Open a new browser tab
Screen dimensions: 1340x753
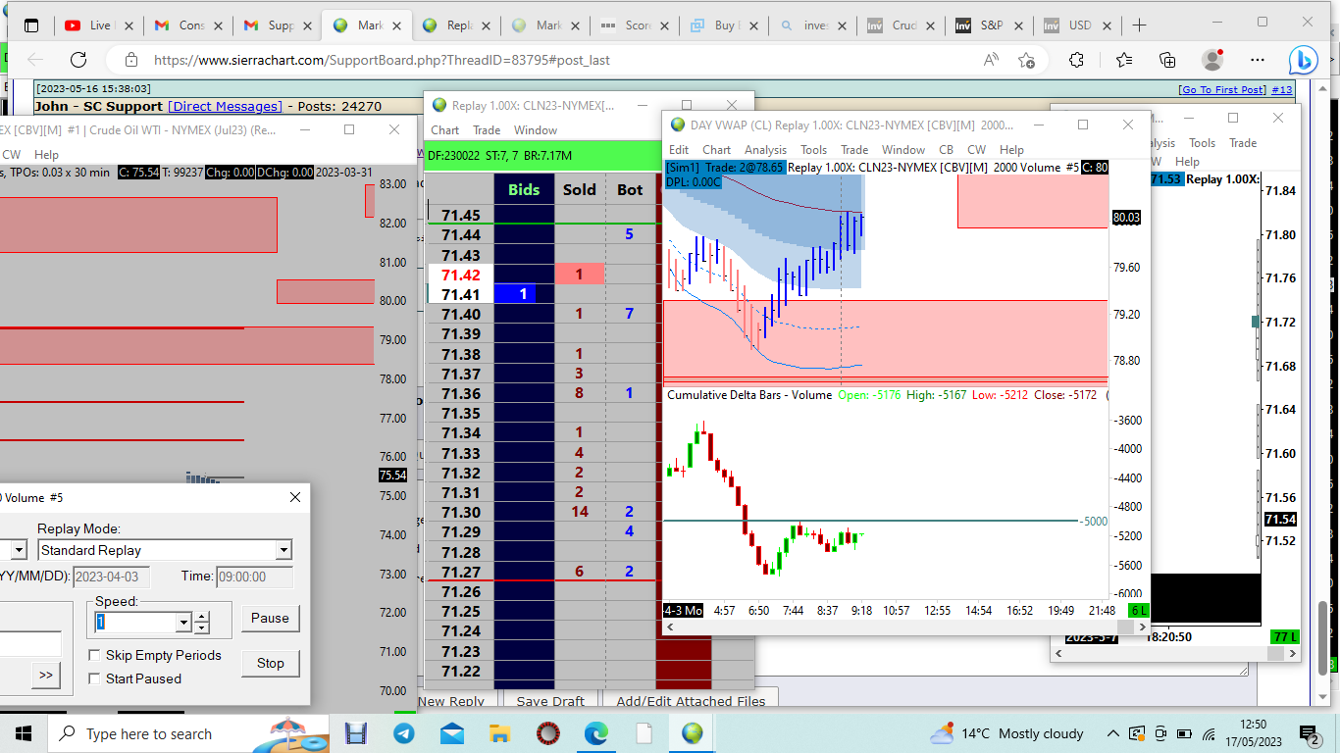click(1139, 25)
